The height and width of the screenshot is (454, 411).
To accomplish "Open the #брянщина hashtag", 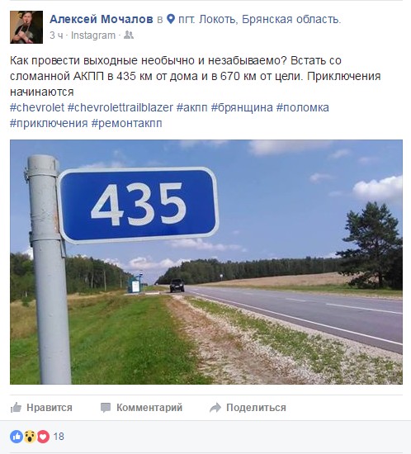I will (x=242, y=107).
